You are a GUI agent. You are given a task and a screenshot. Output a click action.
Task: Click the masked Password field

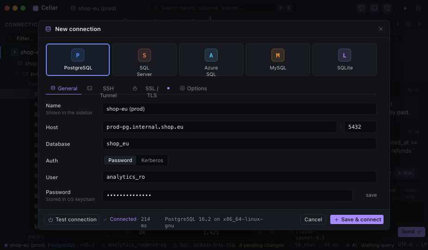tap(227, 195)
